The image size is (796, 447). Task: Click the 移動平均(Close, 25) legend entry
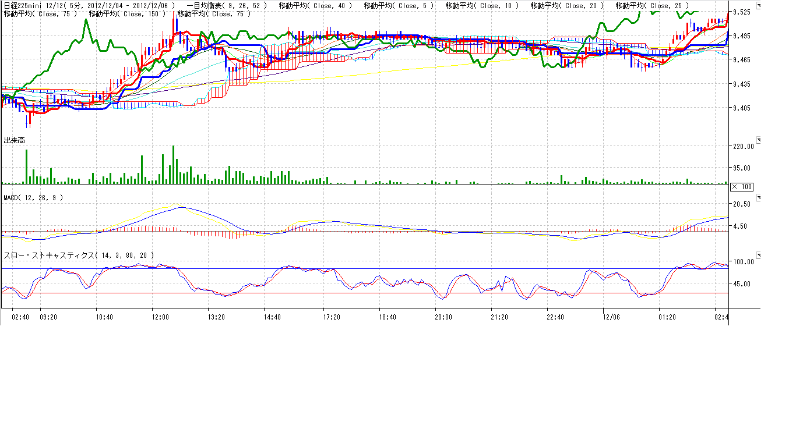click(653, 5)
